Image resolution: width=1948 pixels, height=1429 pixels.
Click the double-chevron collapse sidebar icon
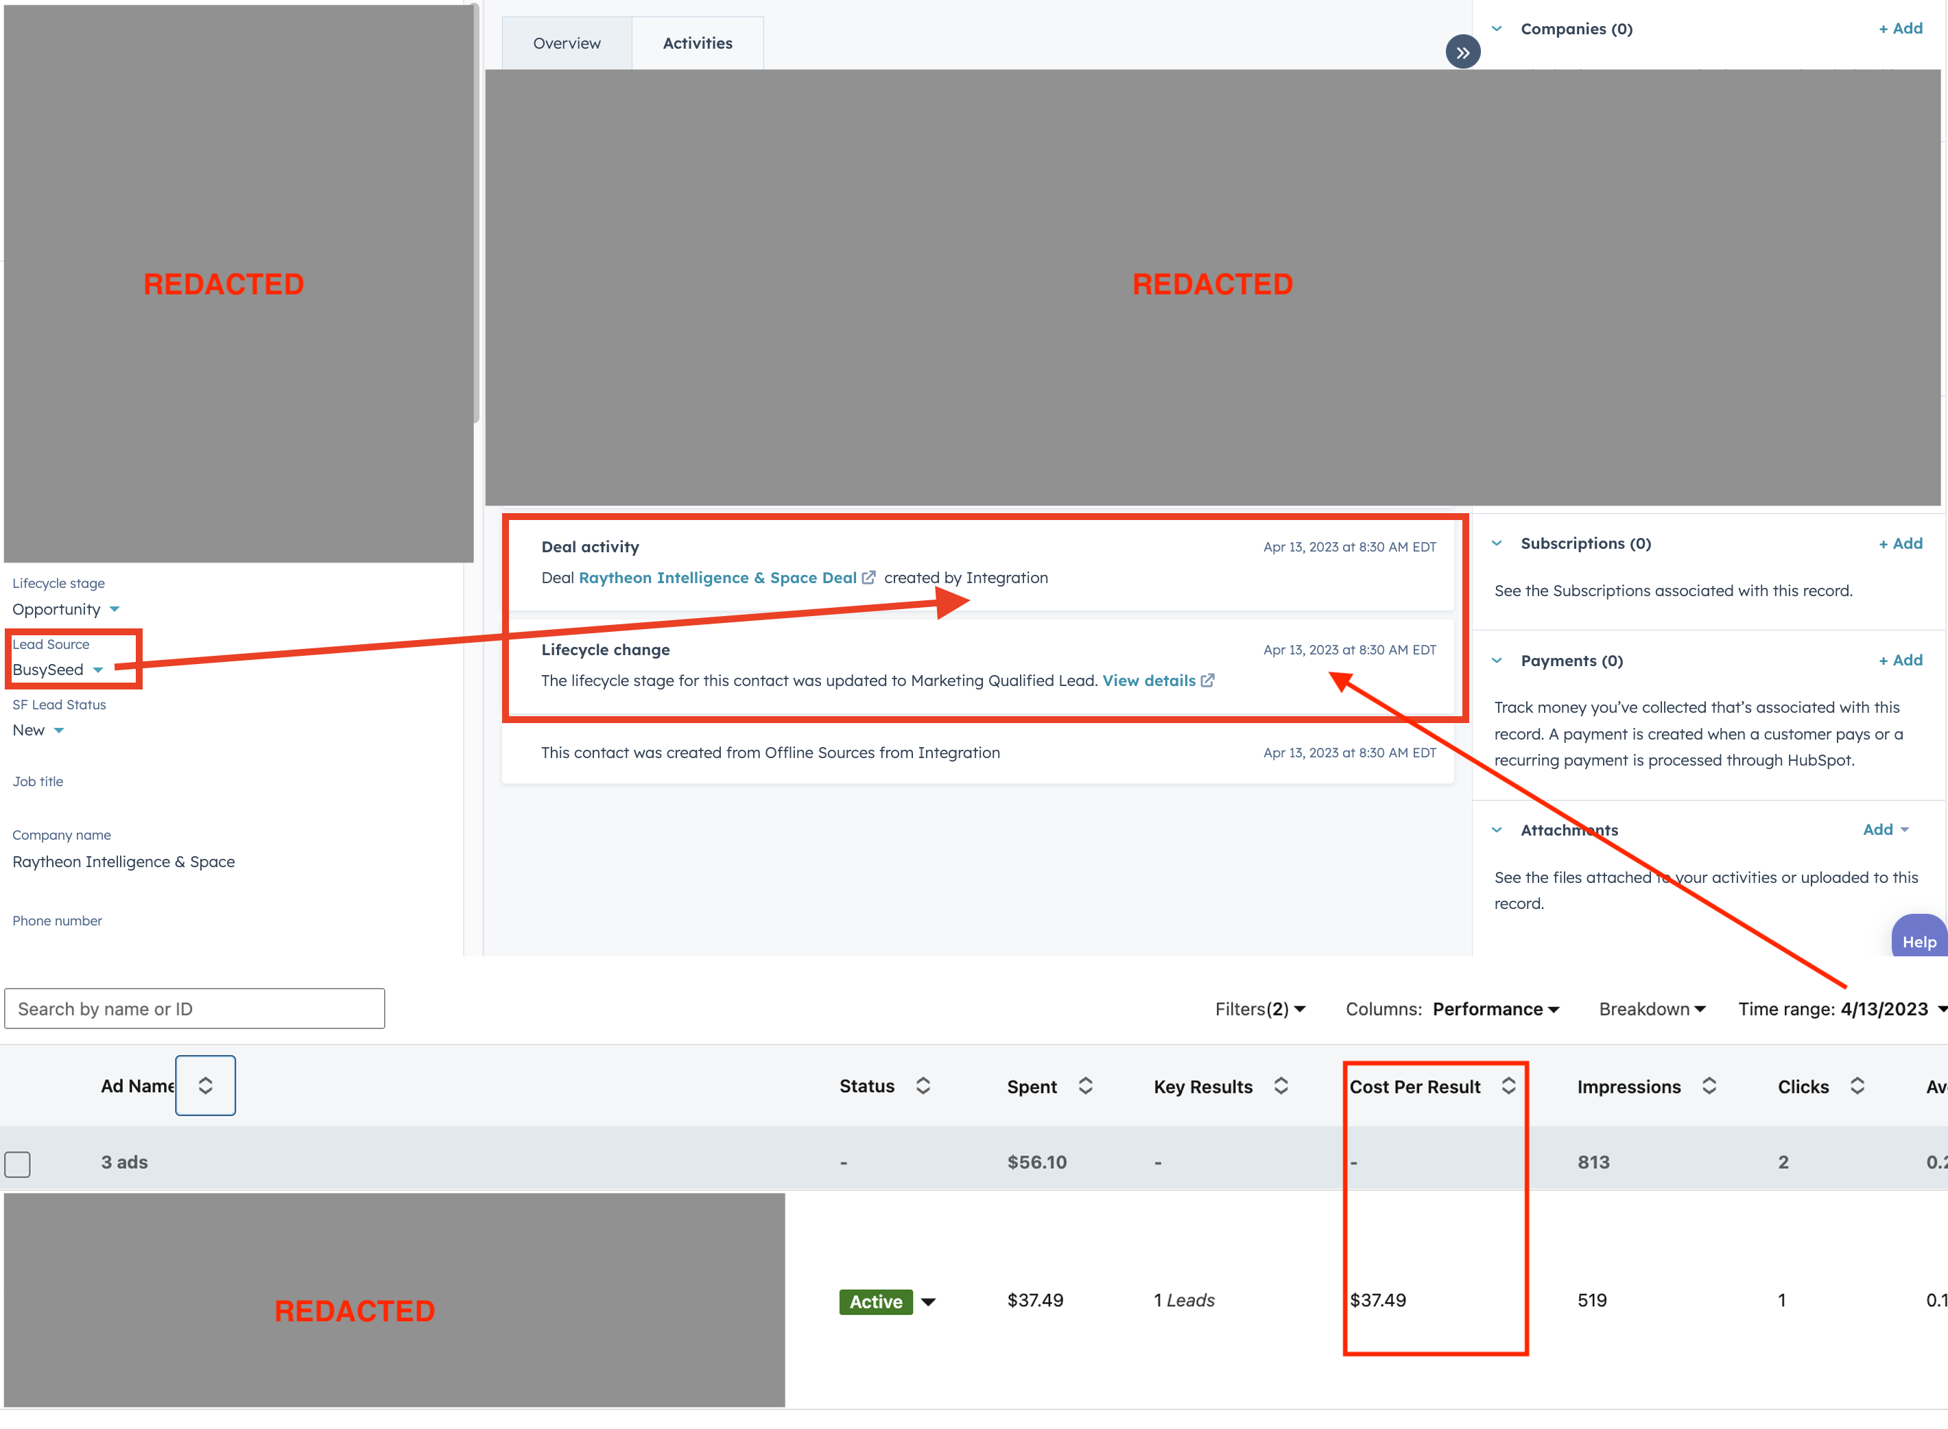[x=1462, y=53]
